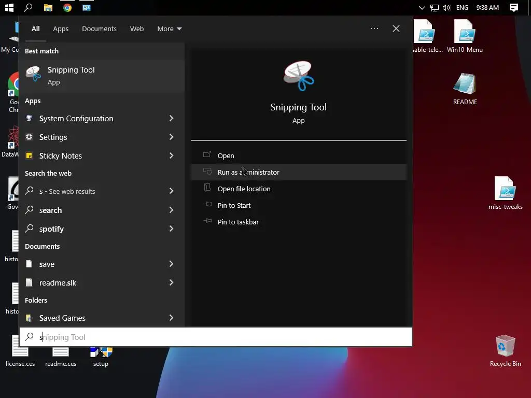
Task: Choose Pin to Start
Action: (298, 205)
